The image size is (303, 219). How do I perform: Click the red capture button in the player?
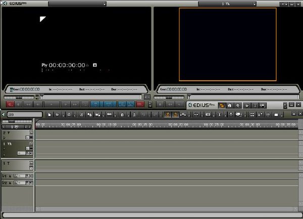[x=10, y=104]
